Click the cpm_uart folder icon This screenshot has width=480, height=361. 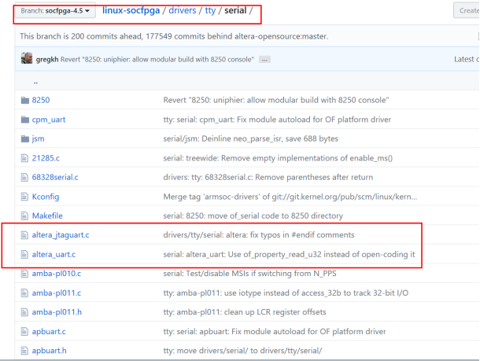tap(25, 120)
